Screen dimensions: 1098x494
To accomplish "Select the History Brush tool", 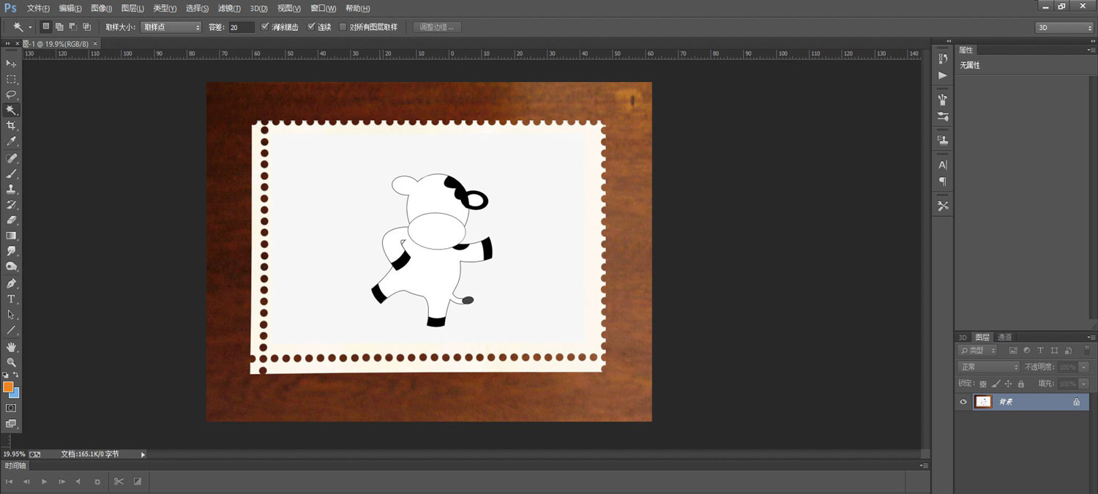I will point(11,204).
